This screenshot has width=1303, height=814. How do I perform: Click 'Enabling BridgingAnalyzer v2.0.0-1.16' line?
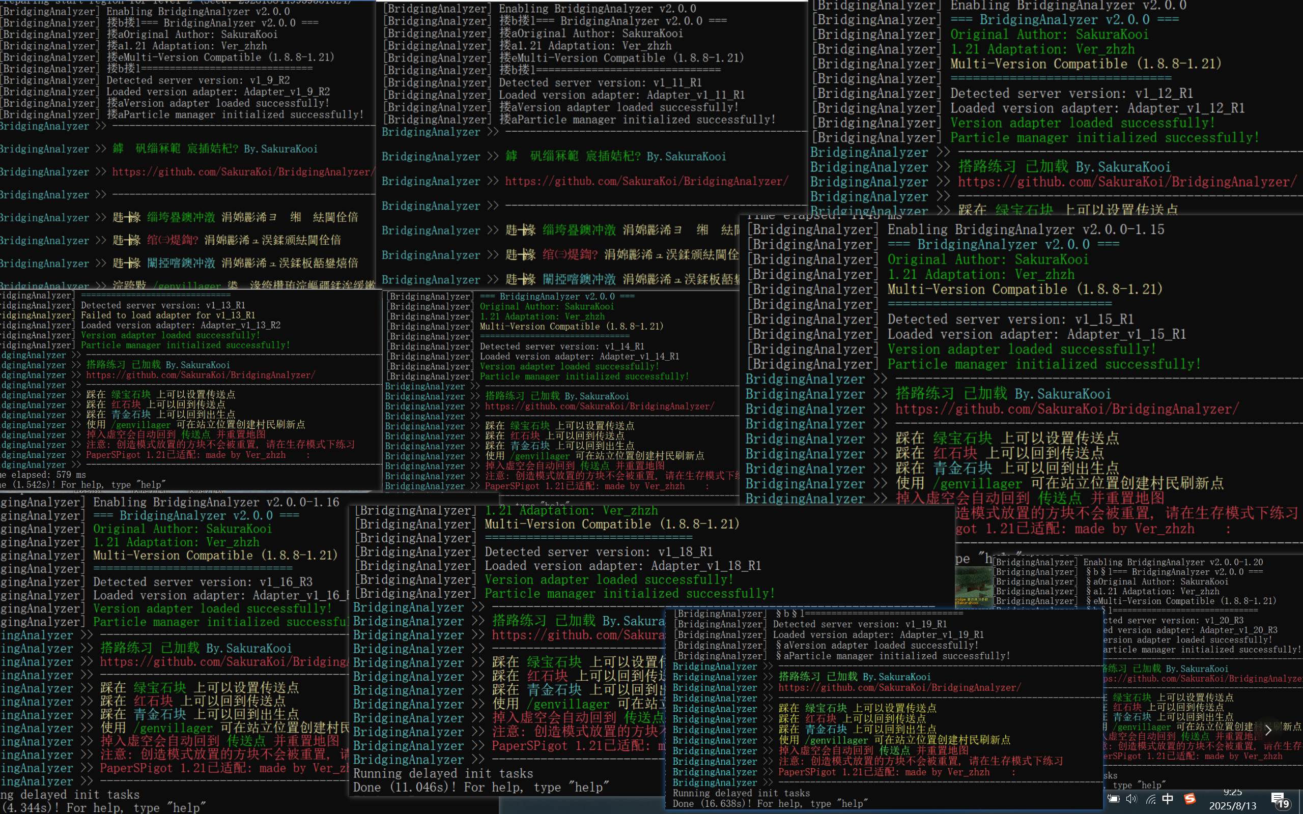point(216,502)
